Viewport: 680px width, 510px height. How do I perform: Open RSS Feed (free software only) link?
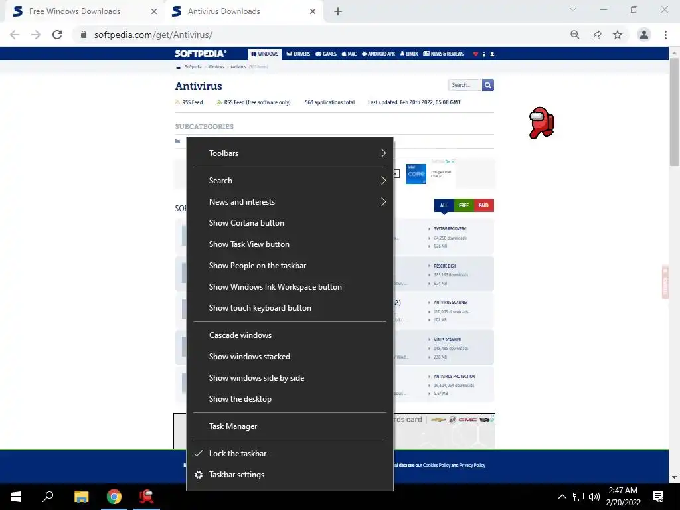tap(254, 102)
